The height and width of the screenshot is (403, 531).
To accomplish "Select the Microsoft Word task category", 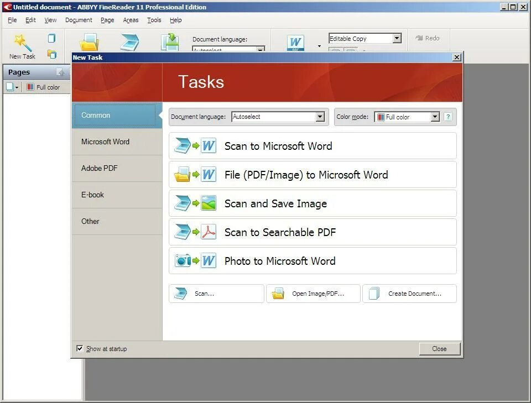I will pyautogui.click(x=117, y=142).
